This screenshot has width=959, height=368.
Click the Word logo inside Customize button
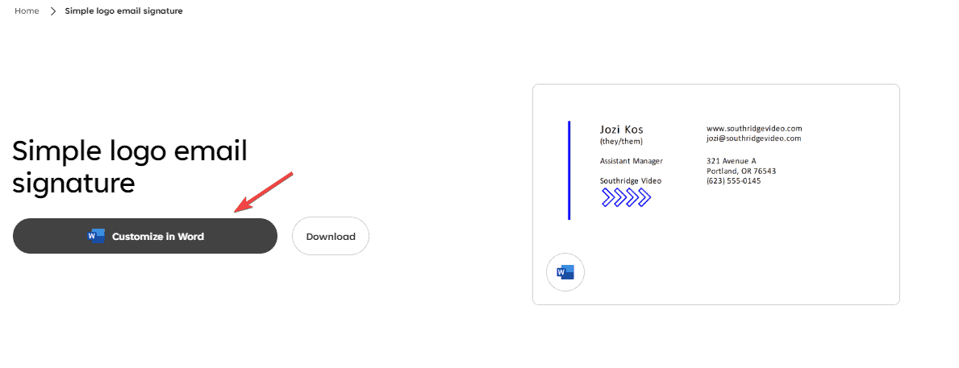96,236
